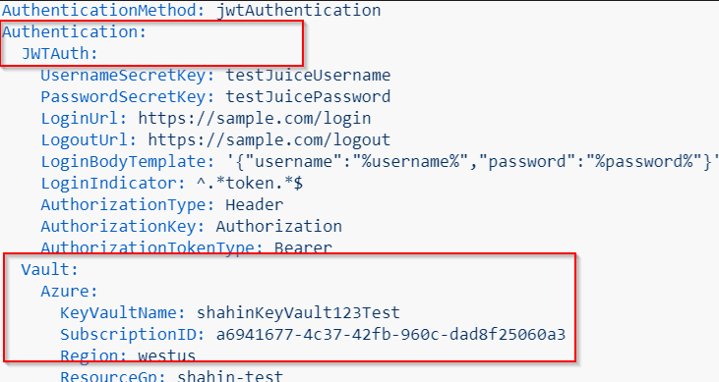
Task: Select the Header value of AuthorizationType
Action: pyautogui.click(x=255, y=204)
